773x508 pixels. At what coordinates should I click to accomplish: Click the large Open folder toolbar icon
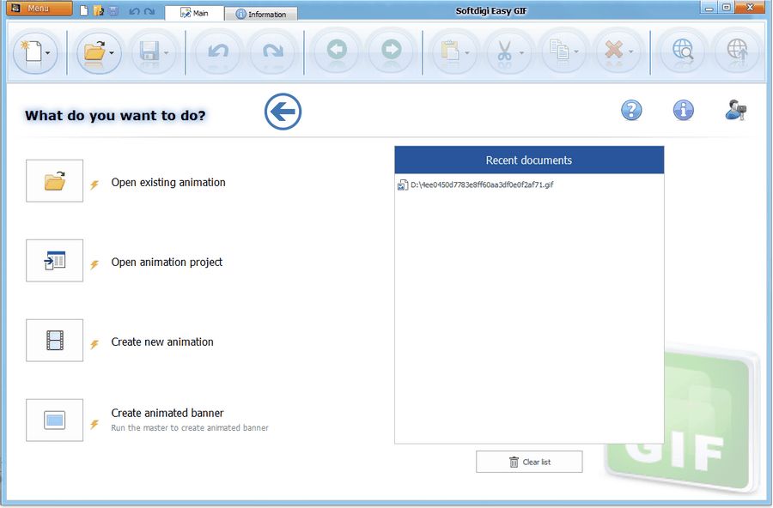tap(94, 51)
